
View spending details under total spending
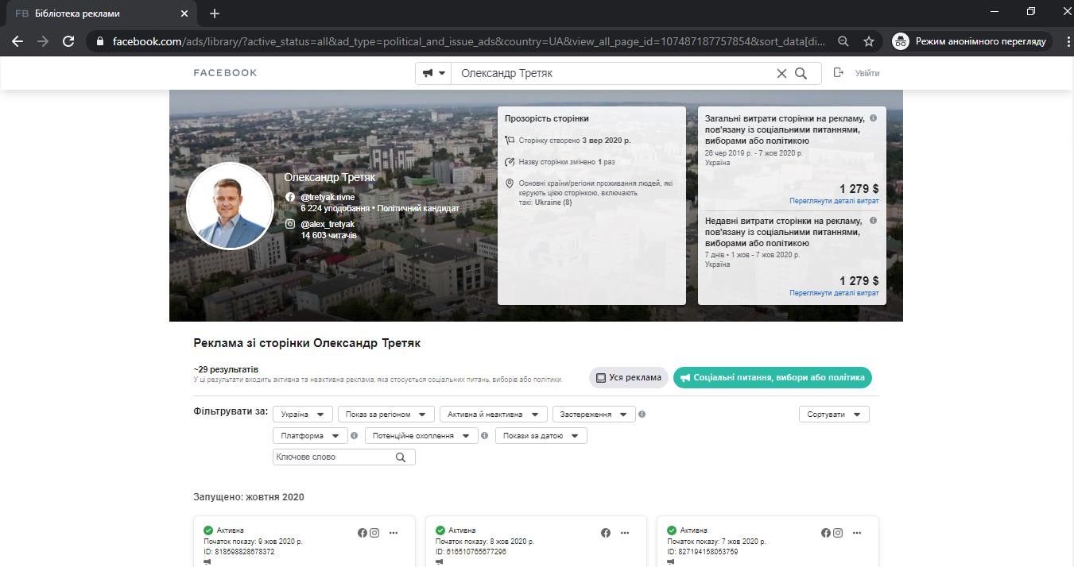pyautogui.click(x=834, y=202)
